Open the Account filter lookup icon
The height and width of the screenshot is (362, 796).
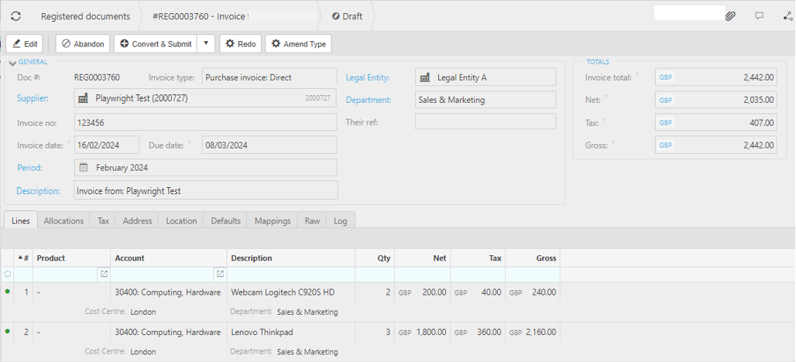click(x=220, y=274)
